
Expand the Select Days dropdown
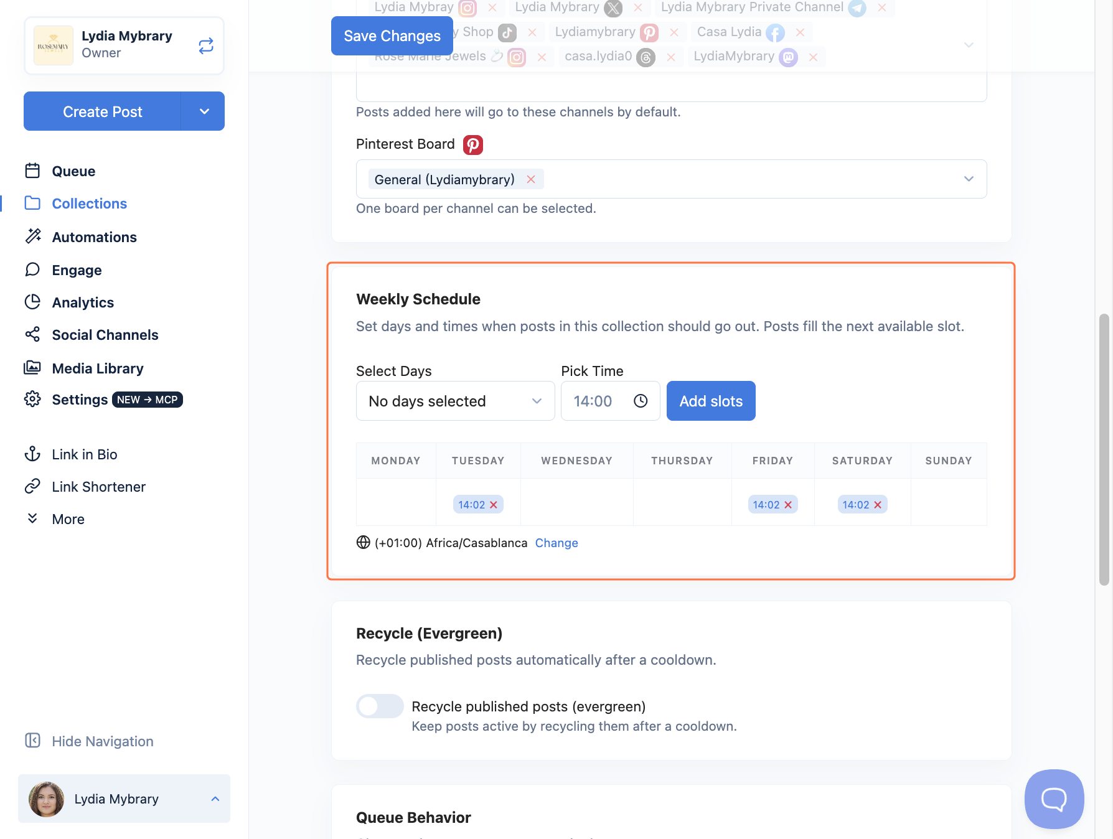455,401
